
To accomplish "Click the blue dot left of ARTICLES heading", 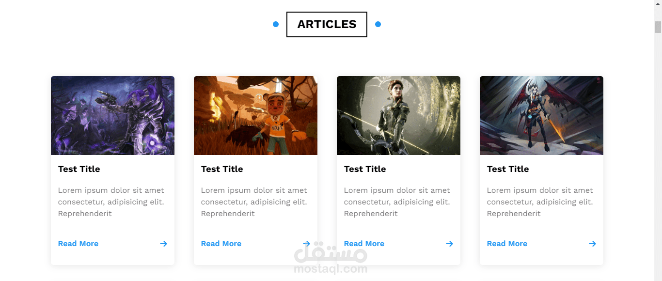I will click(276, 24).
